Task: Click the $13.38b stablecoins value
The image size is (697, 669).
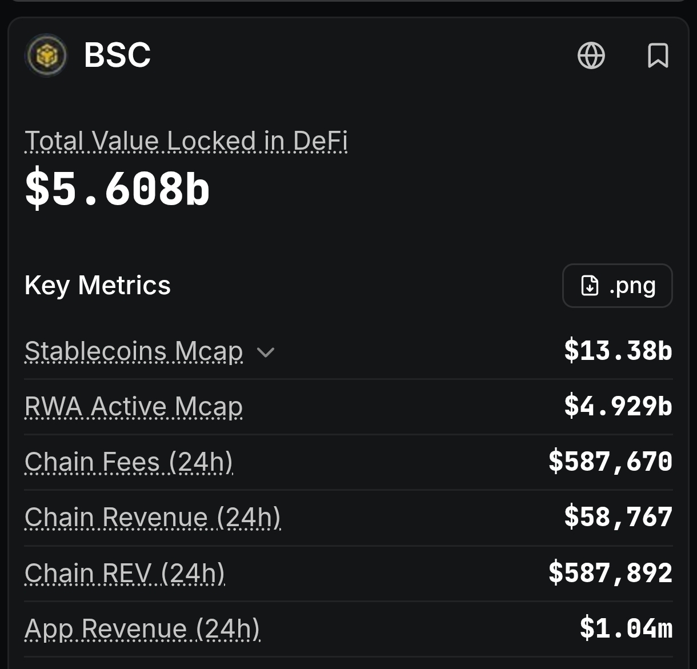Action: [x=618, y=350]
